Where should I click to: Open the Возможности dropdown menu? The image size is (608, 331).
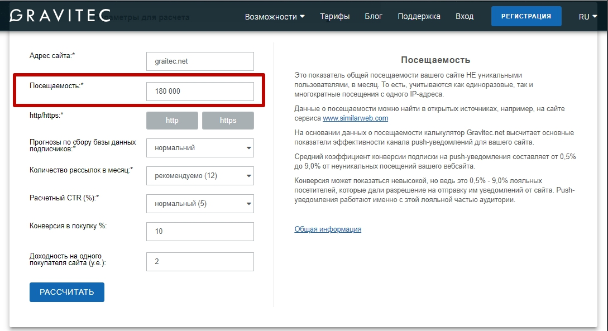[x=275, y=17]
